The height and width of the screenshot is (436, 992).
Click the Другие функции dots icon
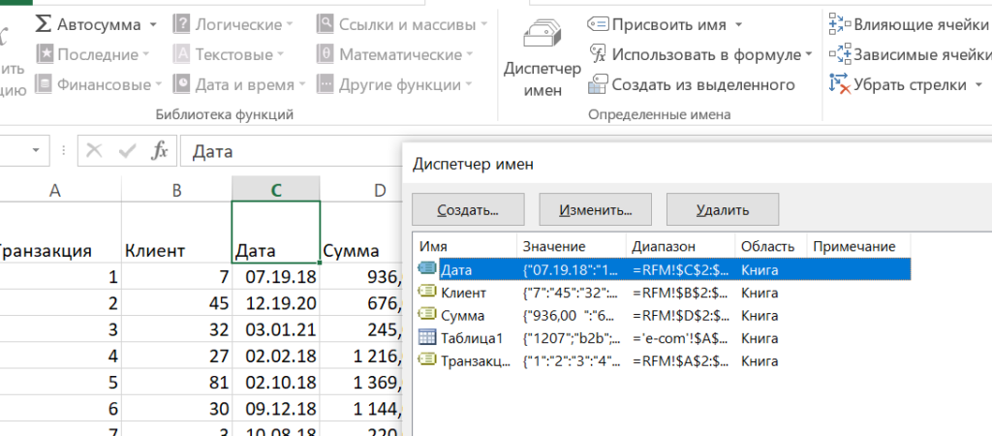tap(325, 84)
